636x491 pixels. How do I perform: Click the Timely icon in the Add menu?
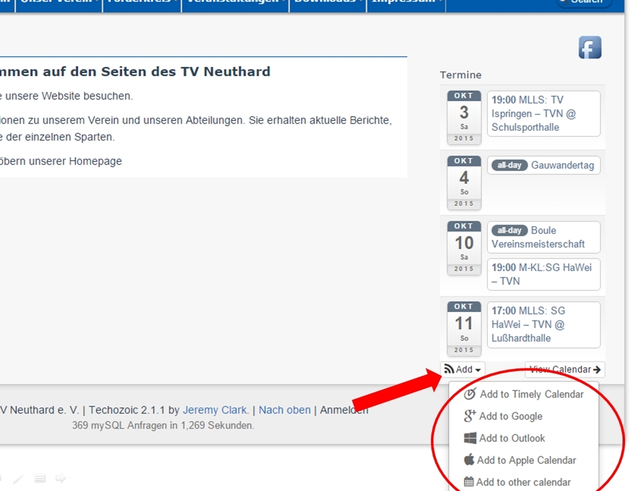(470, 394)
